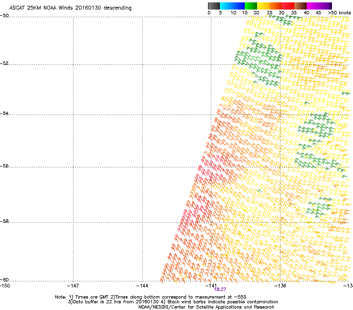Image resolution: width=353 pixels, height=310 pixels.
Task: Pick the red 30-35 knots legend segment
Action: (288, 6)
